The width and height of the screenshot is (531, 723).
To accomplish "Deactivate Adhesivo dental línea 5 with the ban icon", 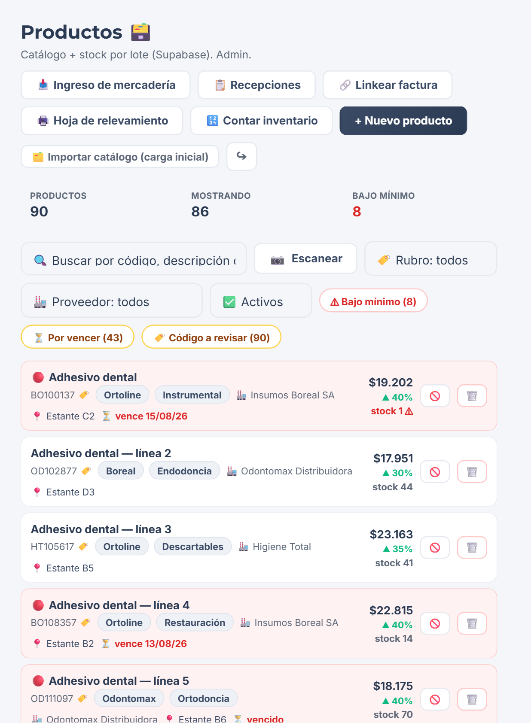I will pyautogui.click(x=435, y=699).
